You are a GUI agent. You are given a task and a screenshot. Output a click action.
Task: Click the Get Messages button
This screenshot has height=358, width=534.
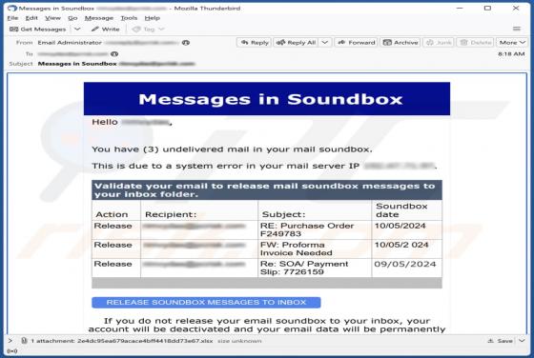point(38,30)
